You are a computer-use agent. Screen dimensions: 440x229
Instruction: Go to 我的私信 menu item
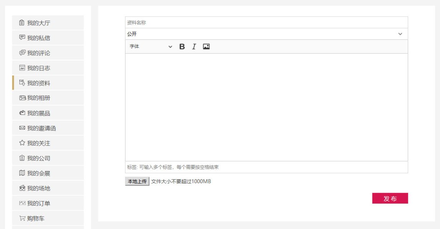(48, 38)
